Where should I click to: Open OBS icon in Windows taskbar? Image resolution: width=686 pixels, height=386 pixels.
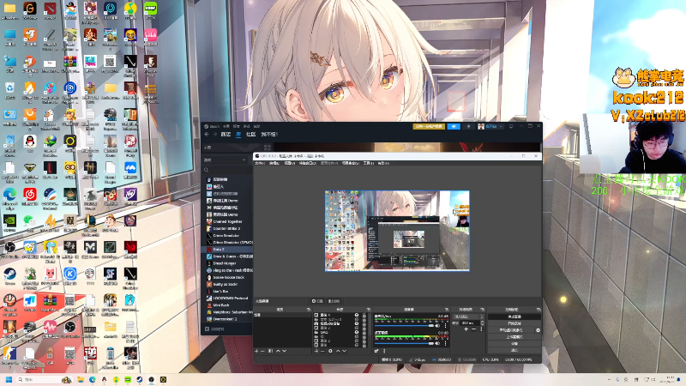(x=152, y=379)
